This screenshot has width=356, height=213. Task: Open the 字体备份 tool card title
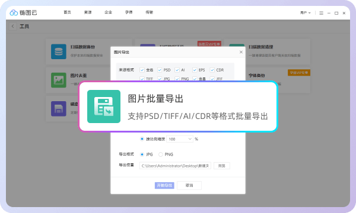pos(256,75)
